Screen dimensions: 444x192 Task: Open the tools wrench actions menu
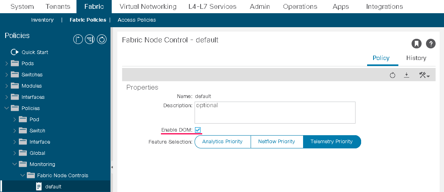[424, 75]
